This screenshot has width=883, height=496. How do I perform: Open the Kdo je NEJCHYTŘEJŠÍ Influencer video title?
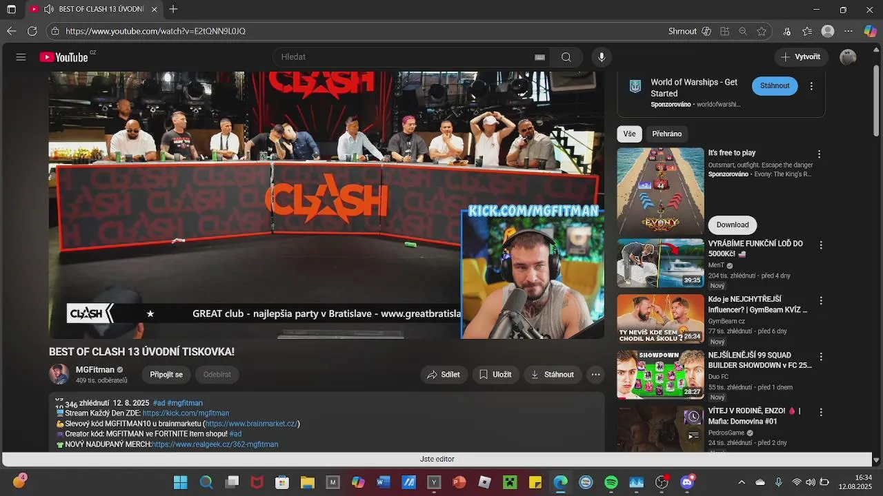757,304
